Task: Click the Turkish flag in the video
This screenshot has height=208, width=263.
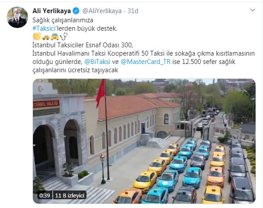Action: pyautogui.click(x=101, y=93)
